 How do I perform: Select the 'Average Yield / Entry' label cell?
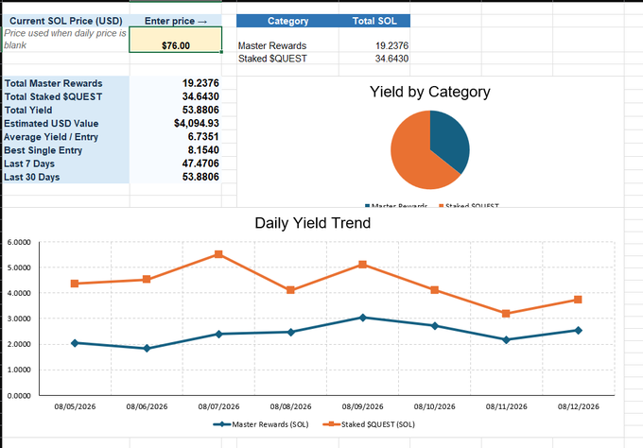point(66,137)
